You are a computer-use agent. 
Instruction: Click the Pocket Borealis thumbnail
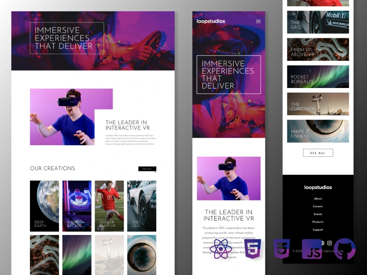pyautogui.click(x=318, y=77)
